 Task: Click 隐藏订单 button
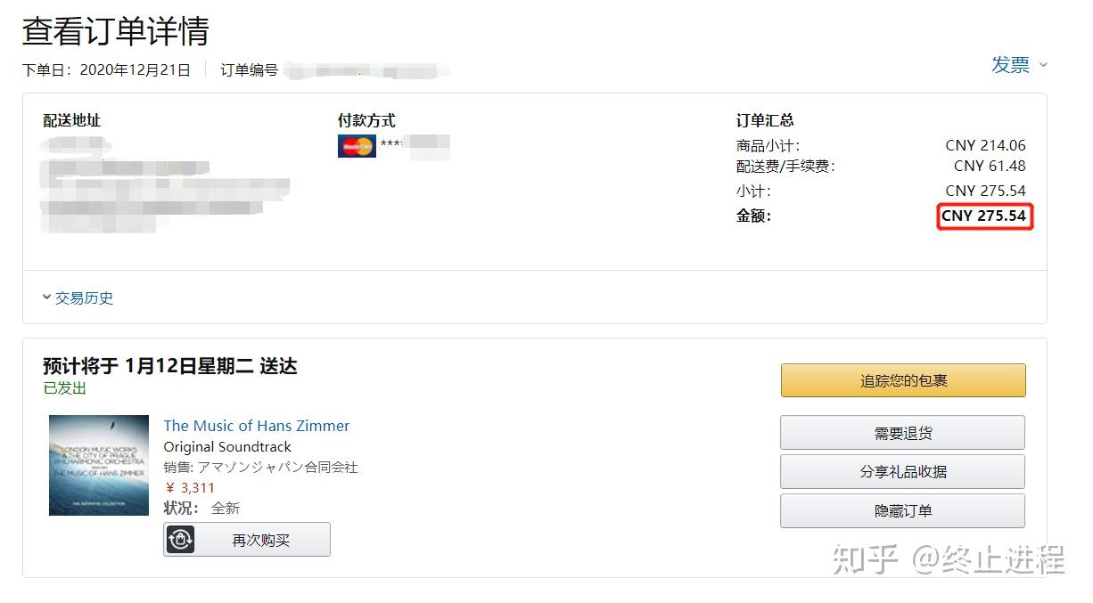(902, 511)
